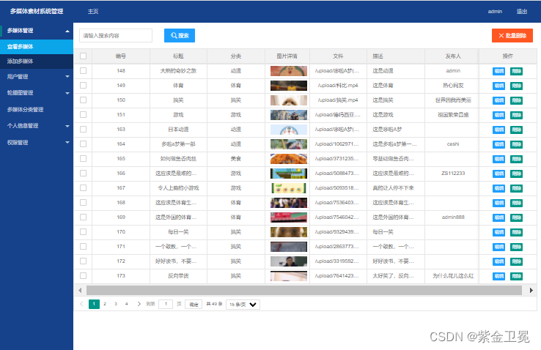Click the publisher cell reading admin888
541x350 pixels.
click(x=453, y=217)
